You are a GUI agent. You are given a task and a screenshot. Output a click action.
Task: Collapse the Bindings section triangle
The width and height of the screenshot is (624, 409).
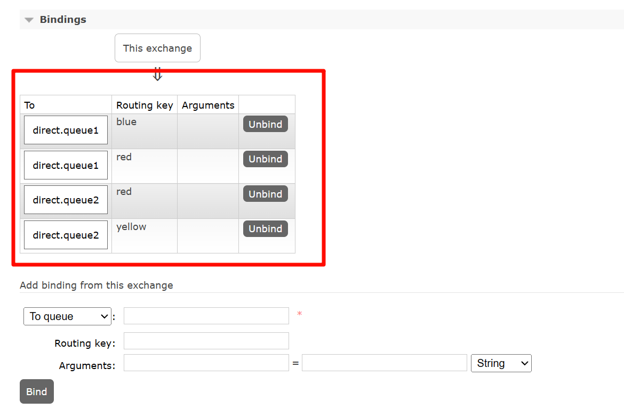pyautogui.click(x=29, y=20)
